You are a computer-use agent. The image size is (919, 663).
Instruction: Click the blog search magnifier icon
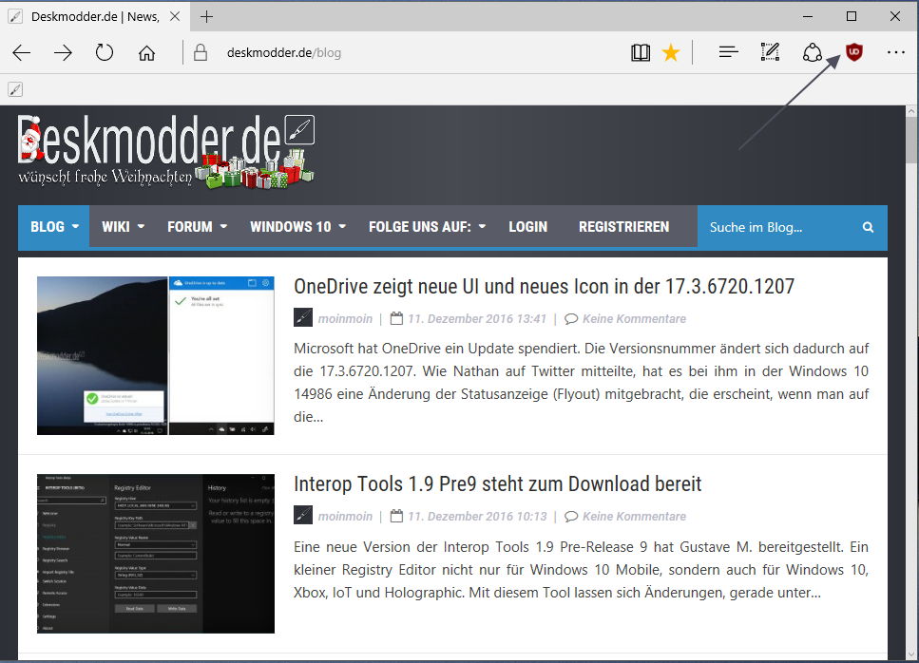point(868,227)
